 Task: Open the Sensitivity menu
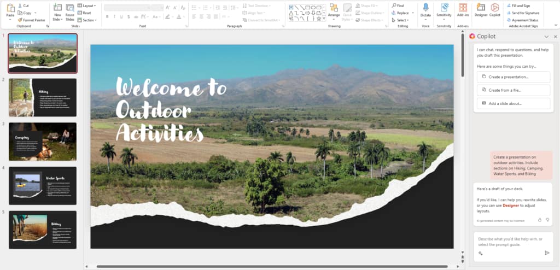pyautogui.click(x=444, y=11)
